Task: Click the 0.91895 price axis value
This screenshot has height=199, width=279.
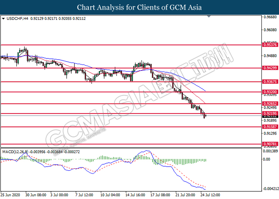Action: pyautogui.click(x=270, y=121)
